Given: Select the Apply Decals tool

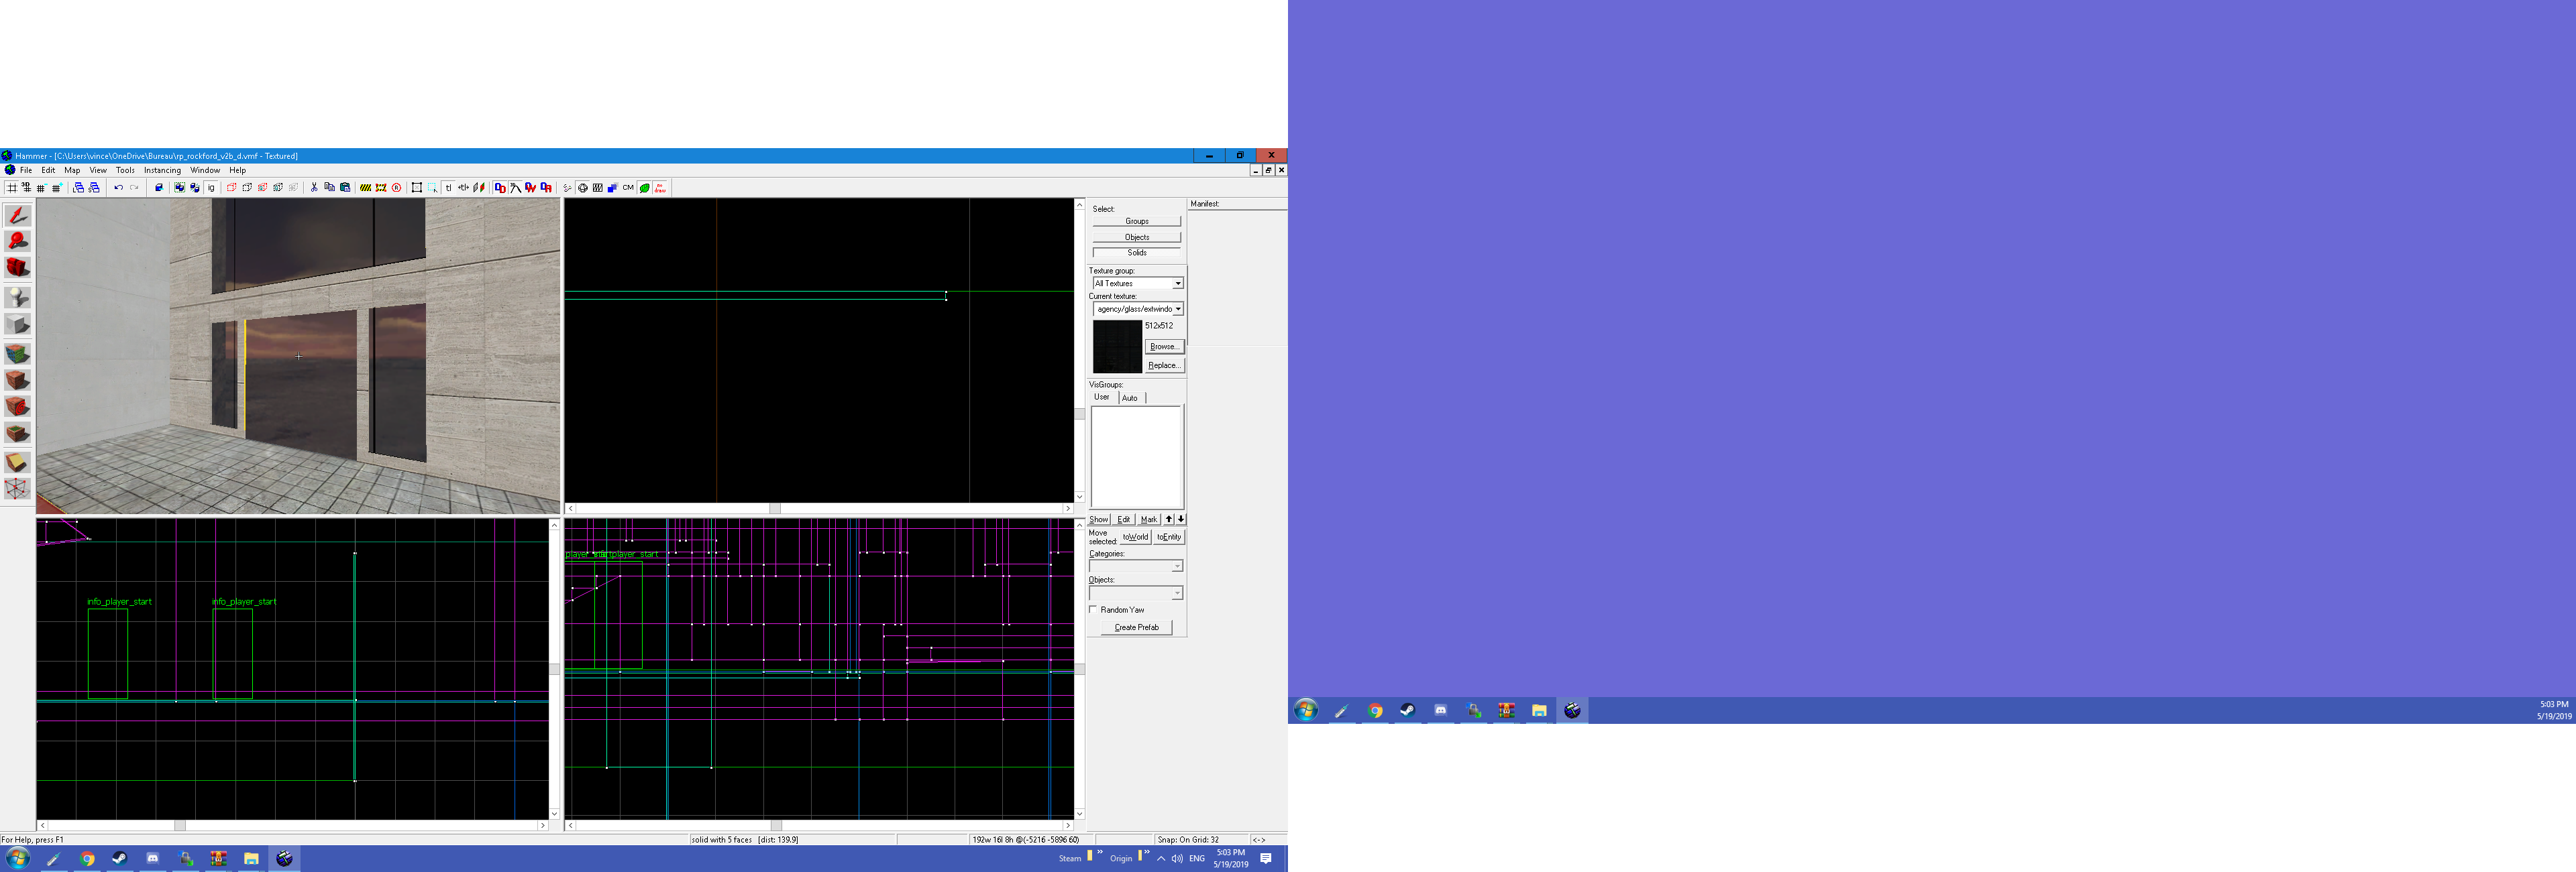Looking at the screenshot, I should click(17, 407).
